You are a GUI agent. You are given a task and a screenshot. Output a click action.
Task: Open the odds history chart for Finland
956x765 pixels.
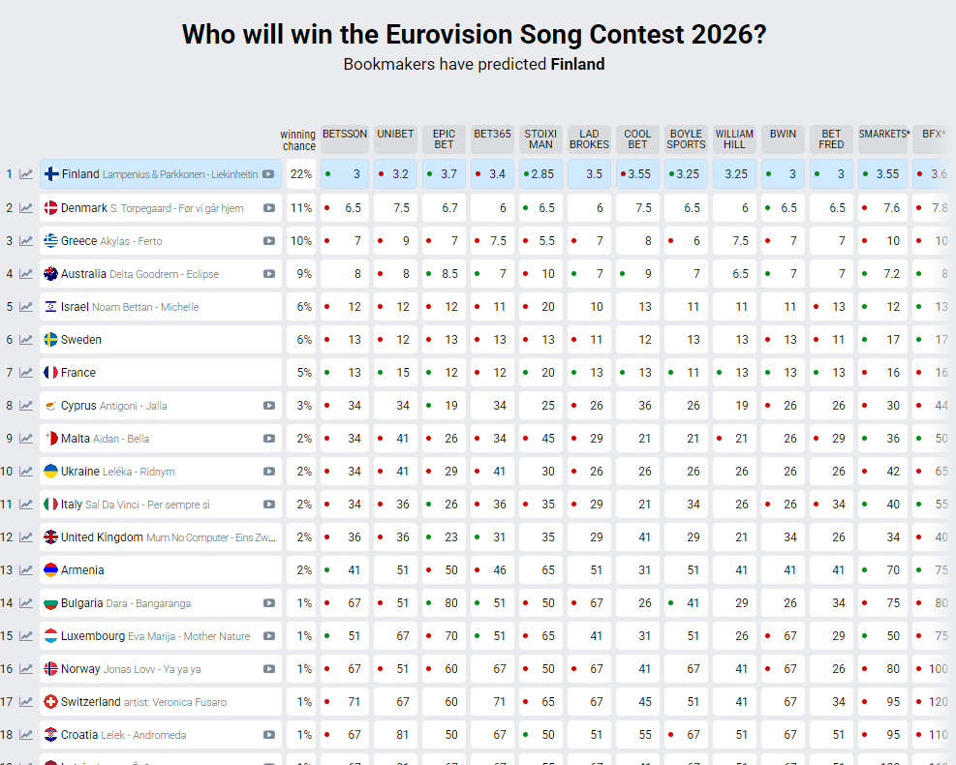point(26,174)
